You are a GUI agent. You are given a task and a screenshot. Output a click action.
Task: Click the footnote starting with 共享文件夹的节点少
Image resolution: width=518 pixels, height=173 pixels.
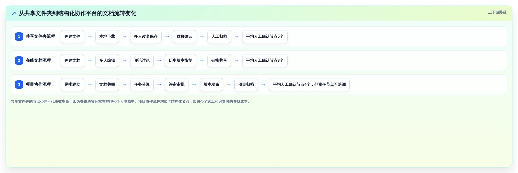pos(131,102)
